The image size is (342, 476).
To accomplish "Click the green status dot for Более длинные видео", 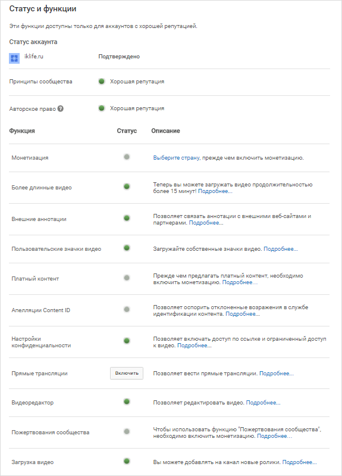I will (127, 186).
